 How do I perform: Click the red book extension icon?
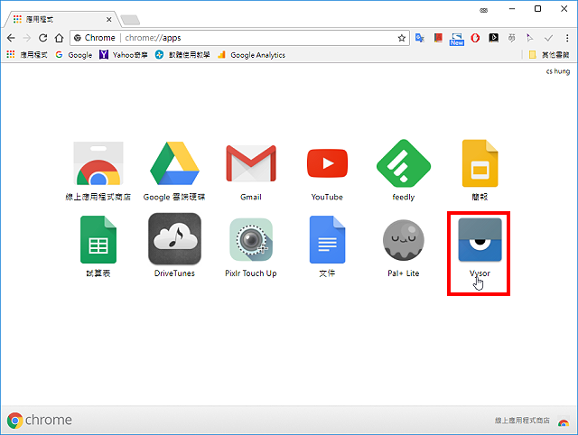pos(438,38)
